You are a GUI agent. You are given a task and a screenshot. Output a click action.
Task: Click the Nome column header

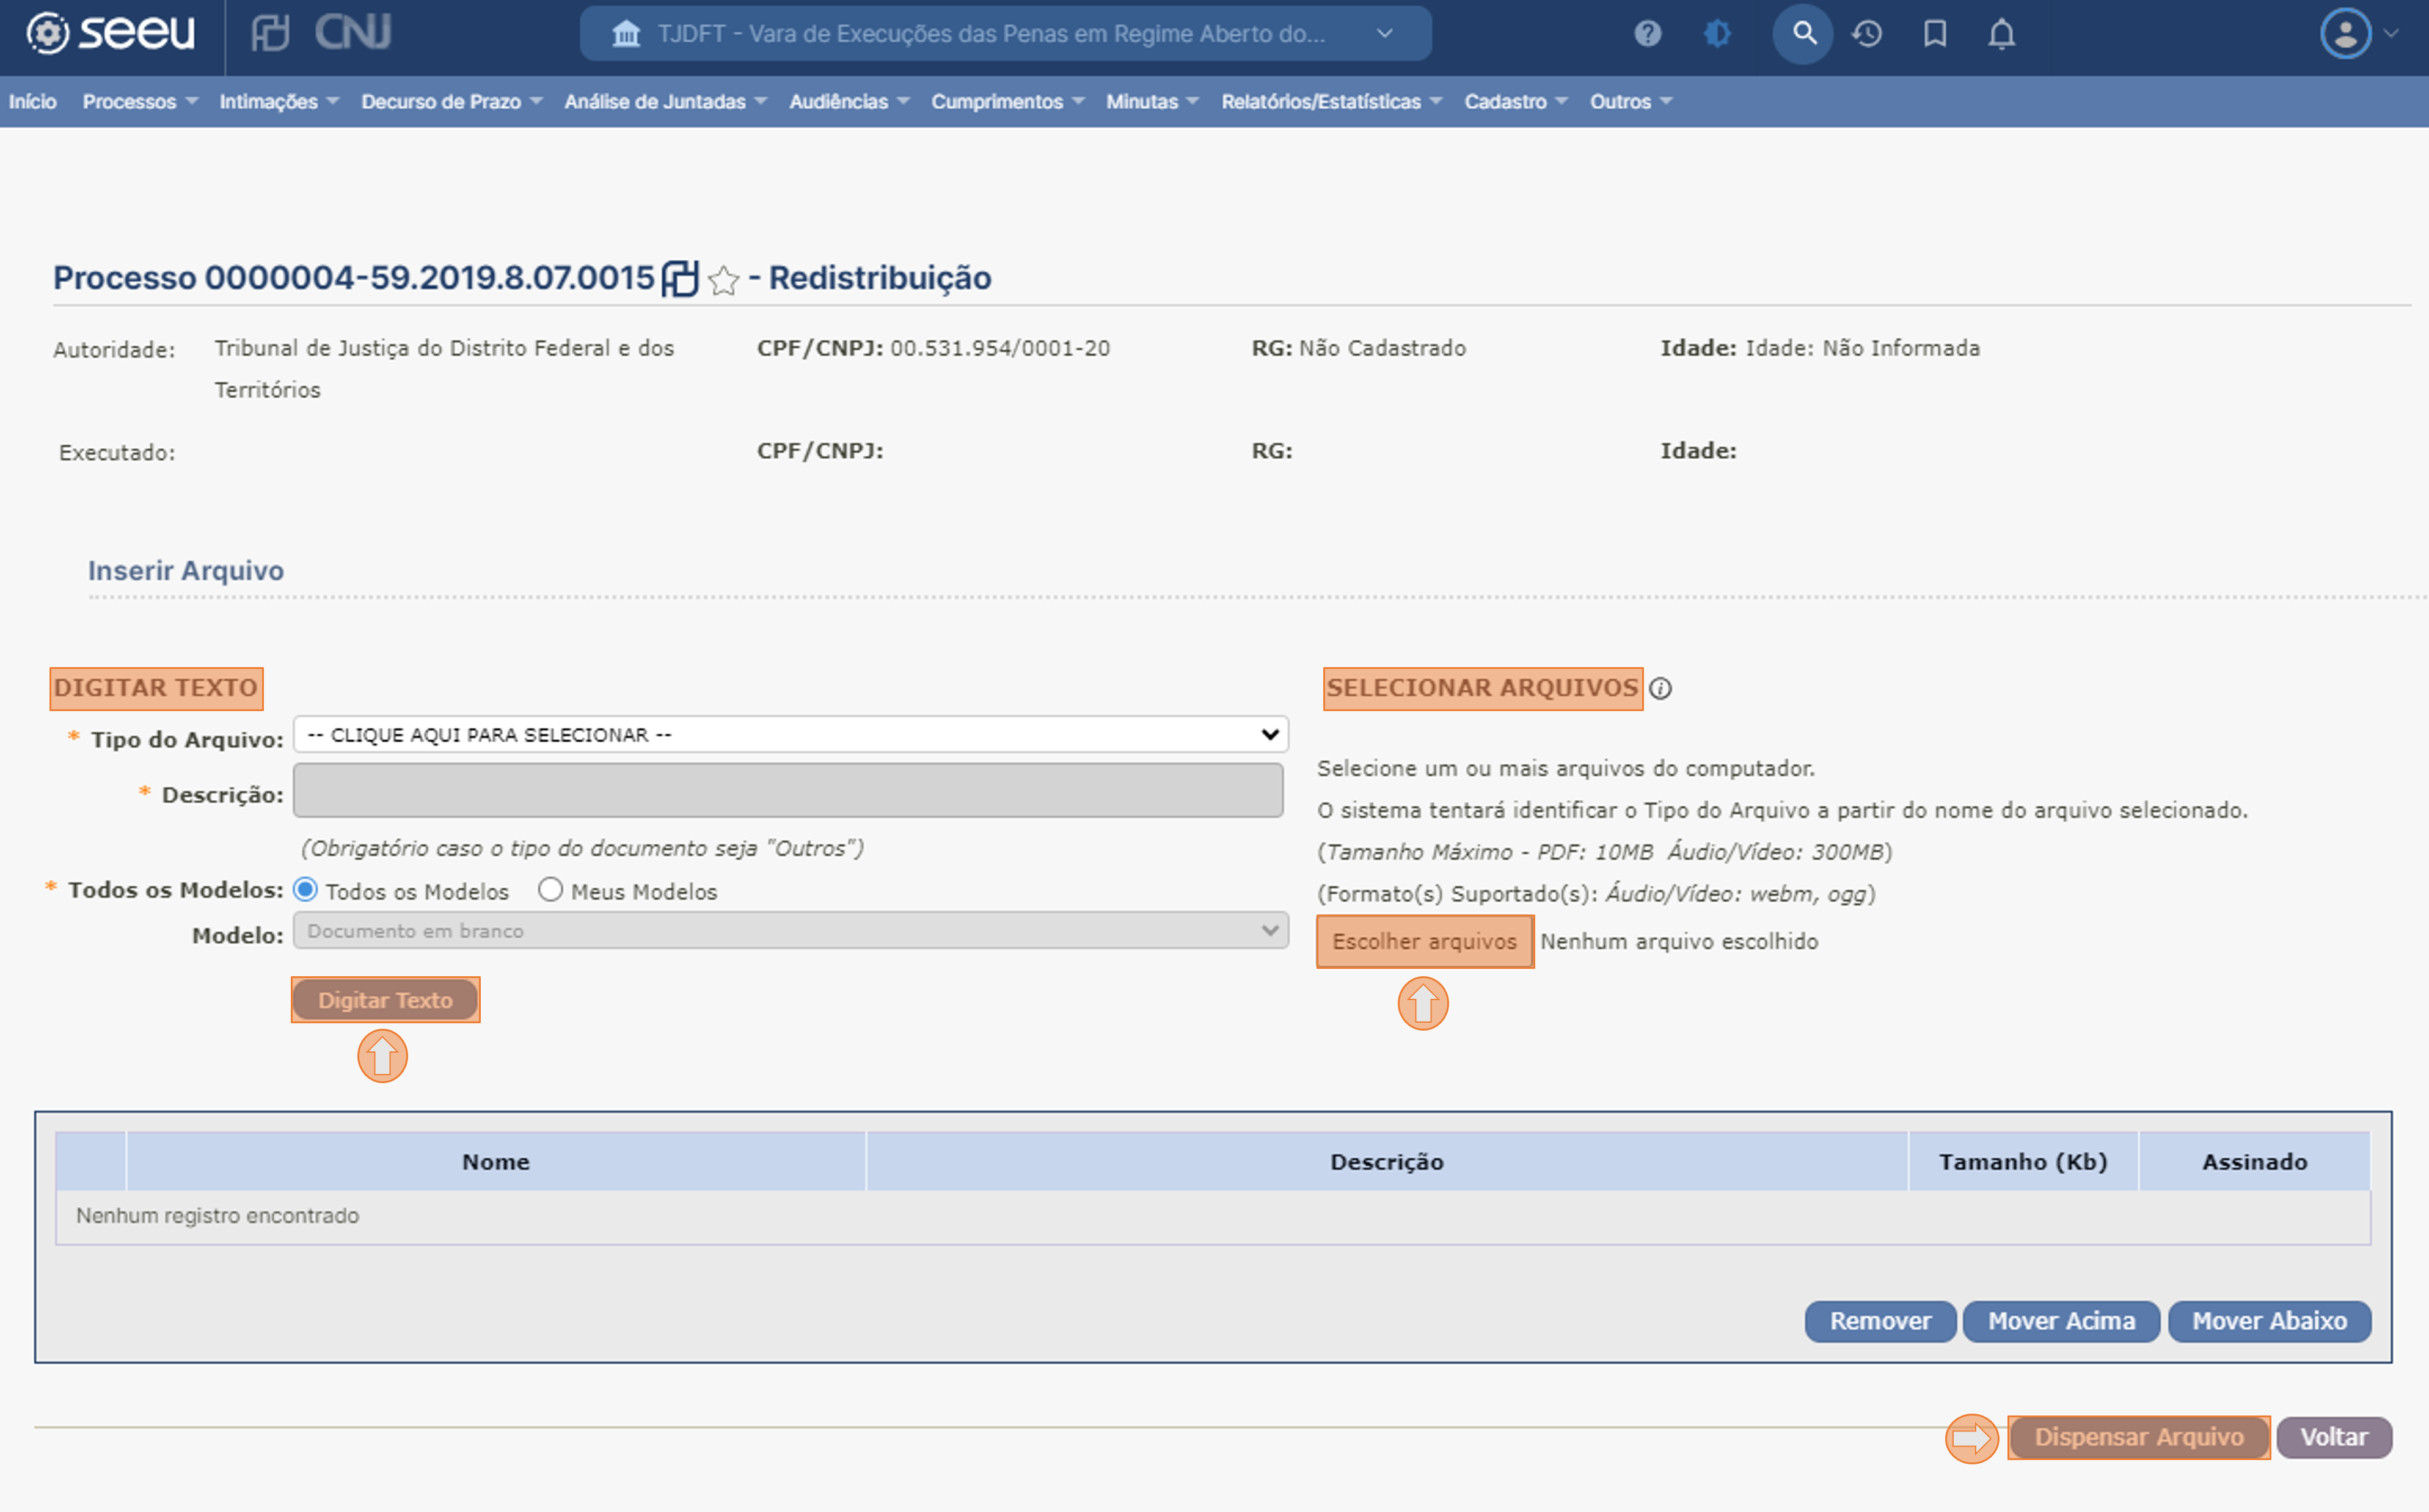(x=496, y=1162)
